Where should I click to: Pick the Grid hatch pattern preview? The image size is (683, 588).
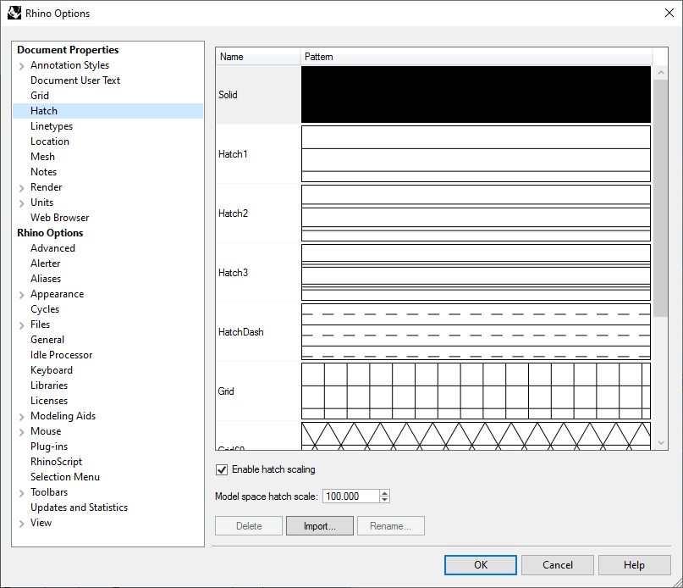tap(476, 391)
